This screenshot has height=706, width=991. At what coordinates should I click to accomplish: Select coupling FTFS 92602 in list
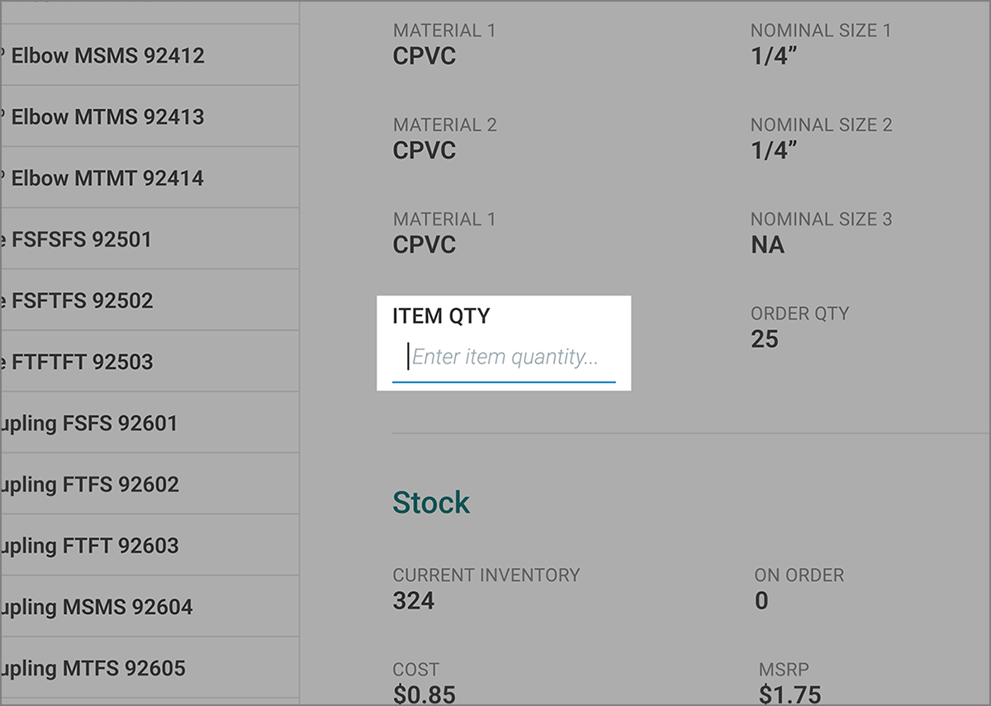point(149,483)
